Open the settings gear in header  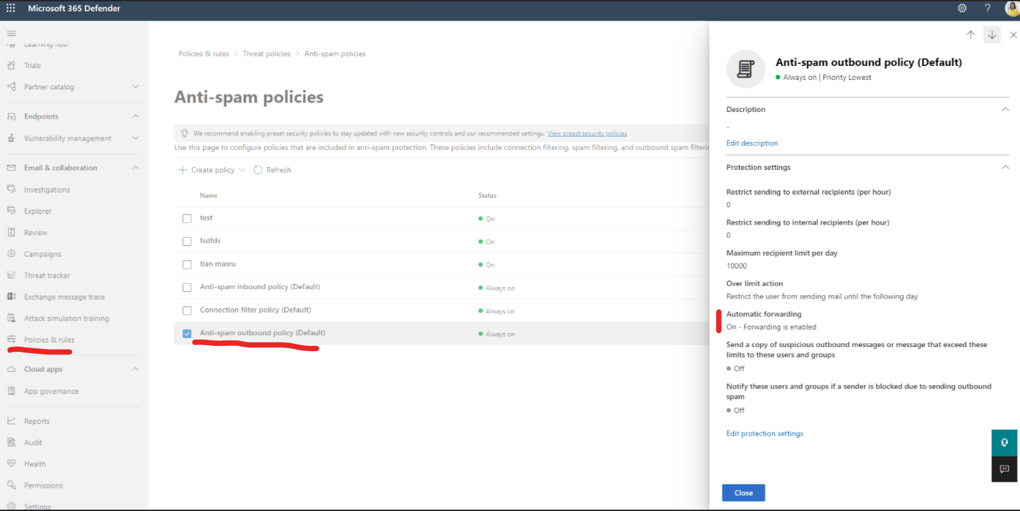coord(962,9)
